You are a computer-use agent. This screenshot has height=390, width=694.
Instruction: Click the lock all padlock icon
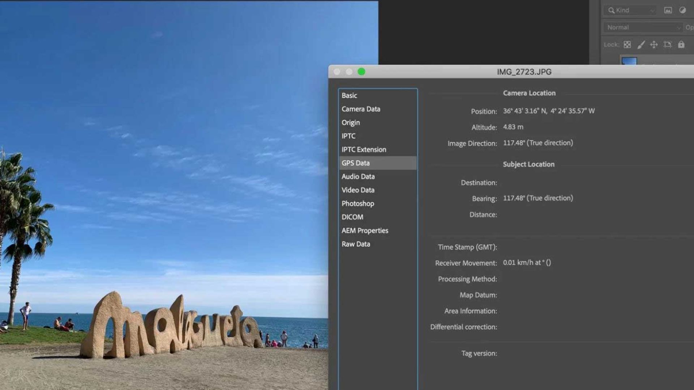681,44
